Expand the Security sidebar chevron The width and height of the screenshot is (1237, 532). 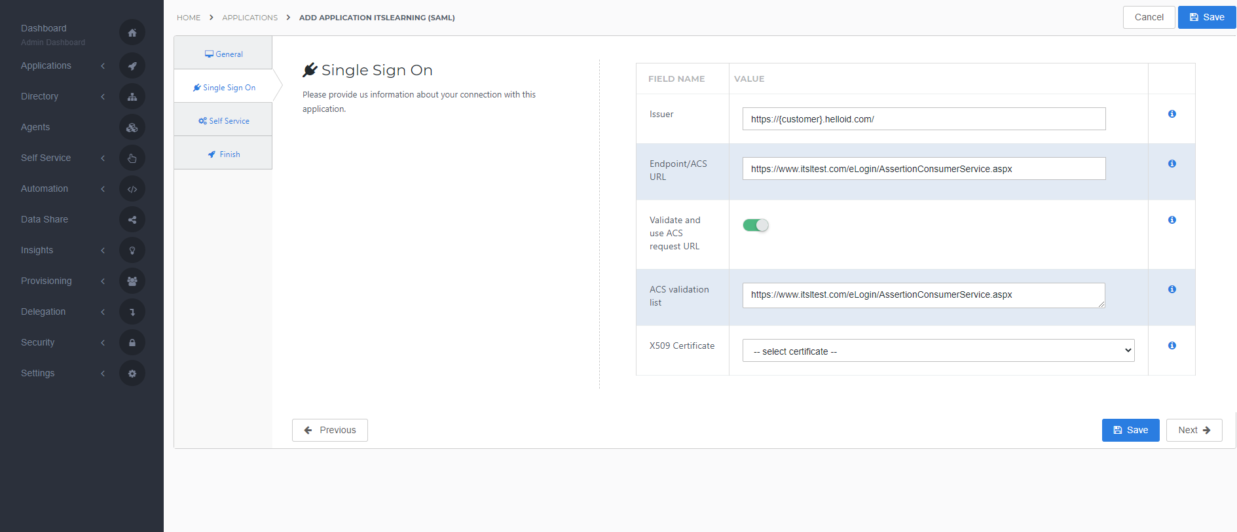pos(103,342)
